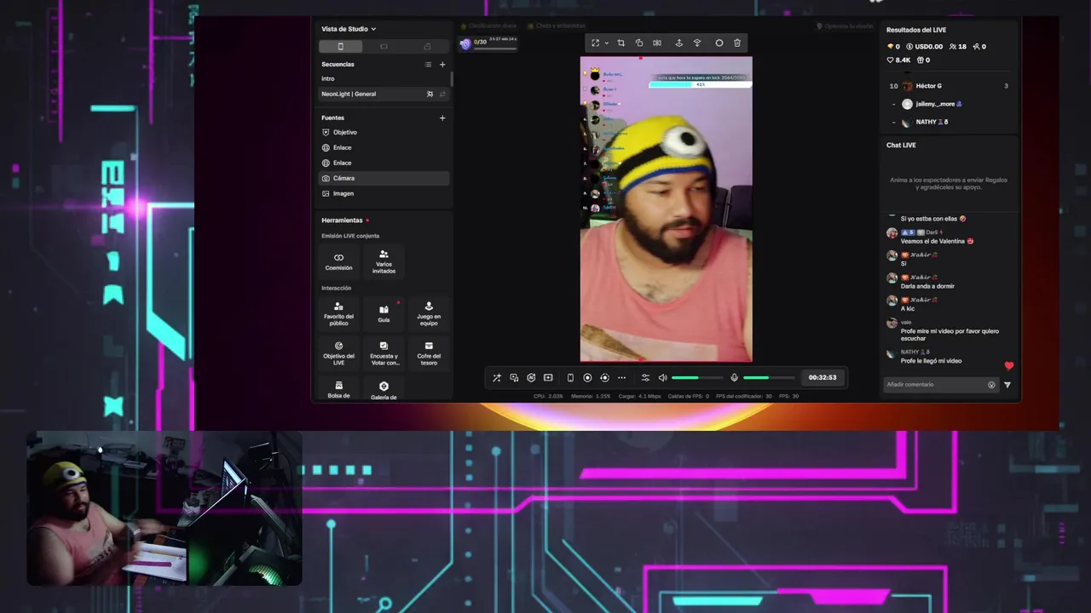Open Cofre del tesoro tool
This screenshot has height=613, width=1091.
tap(429, 352)
